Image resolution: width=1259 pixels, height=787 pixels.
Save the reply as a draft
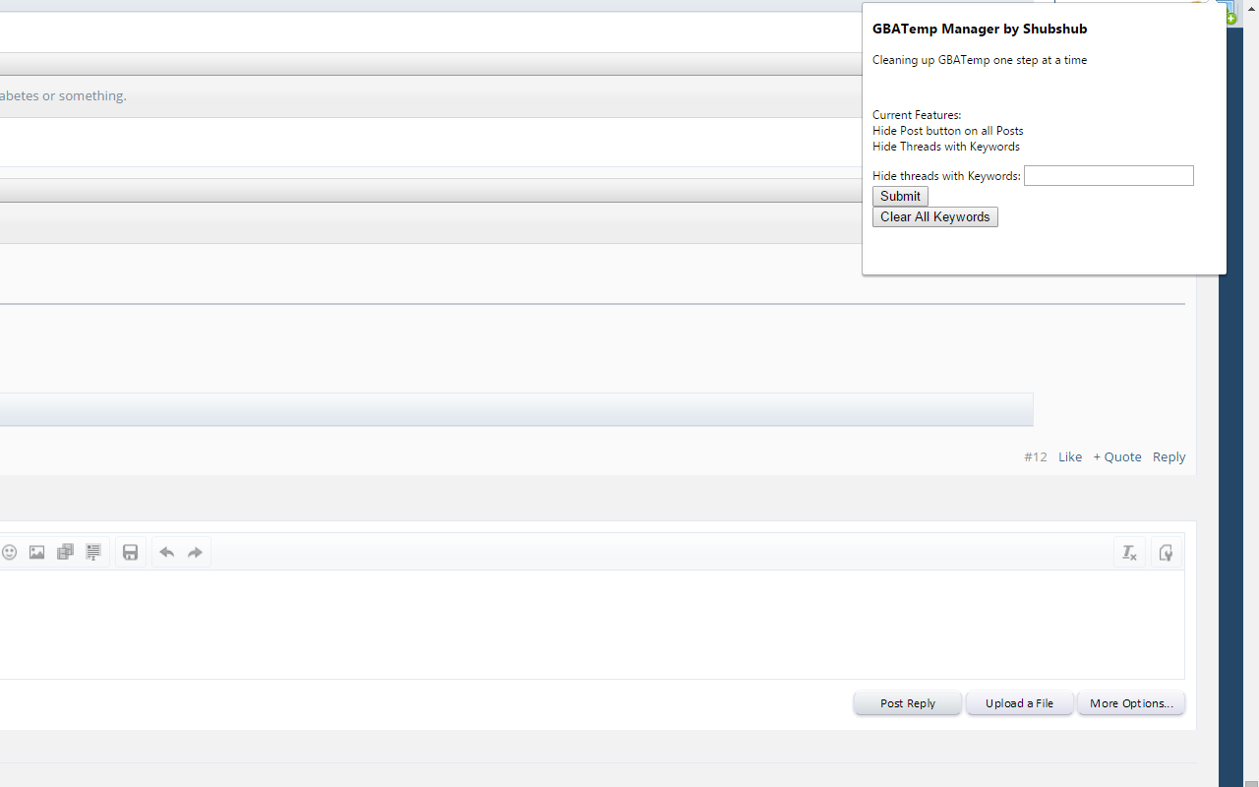pos(130,552)
